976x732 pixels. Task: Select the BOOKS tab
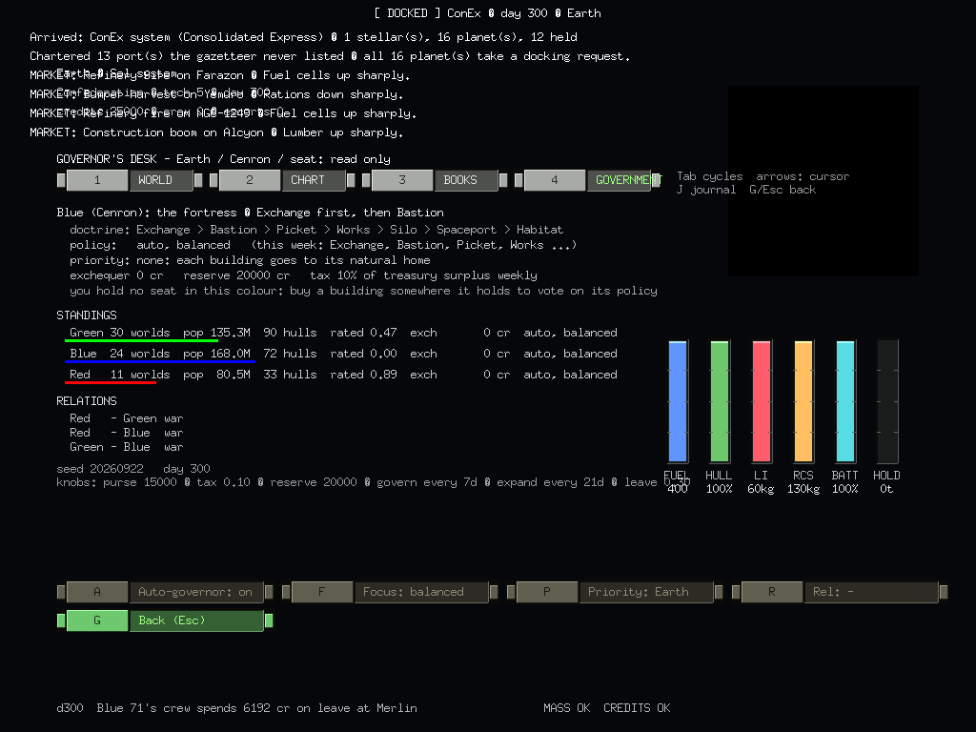coord(435,180)
